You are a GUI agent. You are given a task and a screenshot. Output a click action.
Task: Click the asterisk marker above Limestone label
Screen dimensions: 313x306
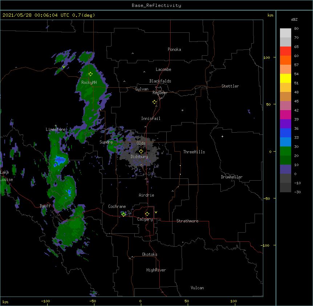pyautogui.click(x=56, y=126)
